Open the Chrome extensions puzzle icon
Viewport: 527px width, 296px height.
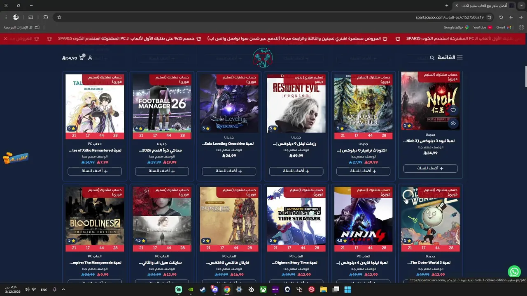[46, 17]
